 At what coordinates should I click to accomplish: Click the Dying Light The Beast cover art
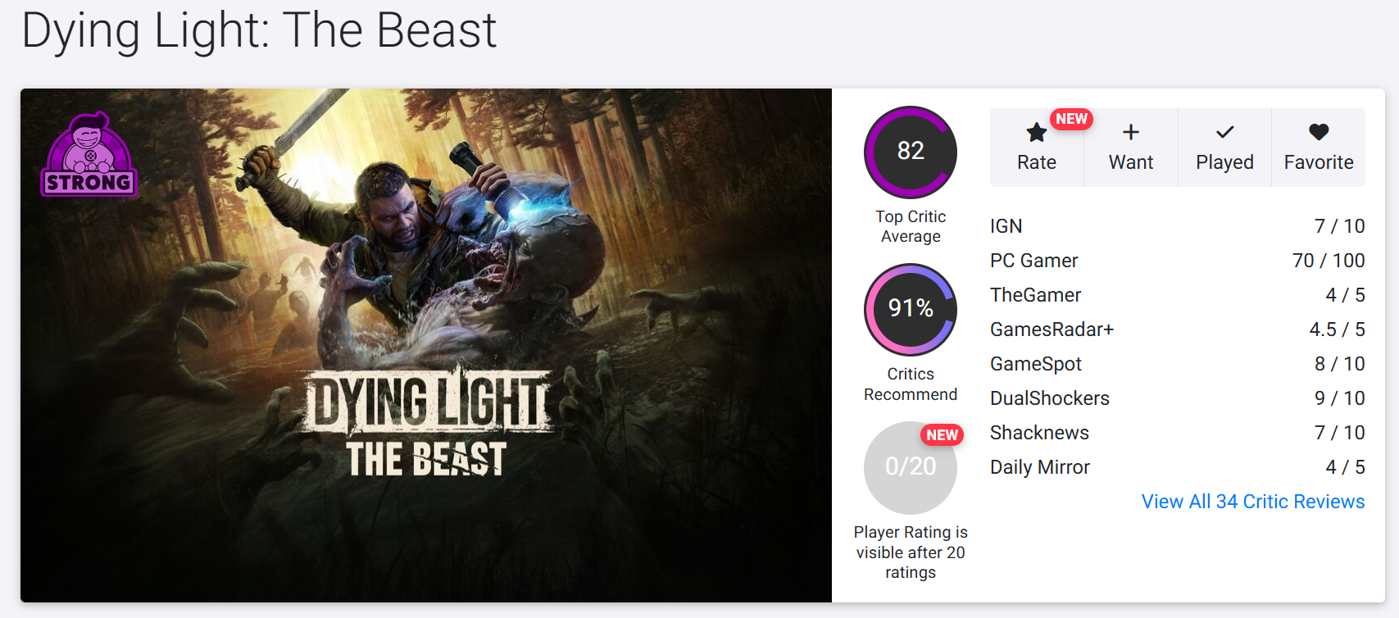(x=426, y=345)
